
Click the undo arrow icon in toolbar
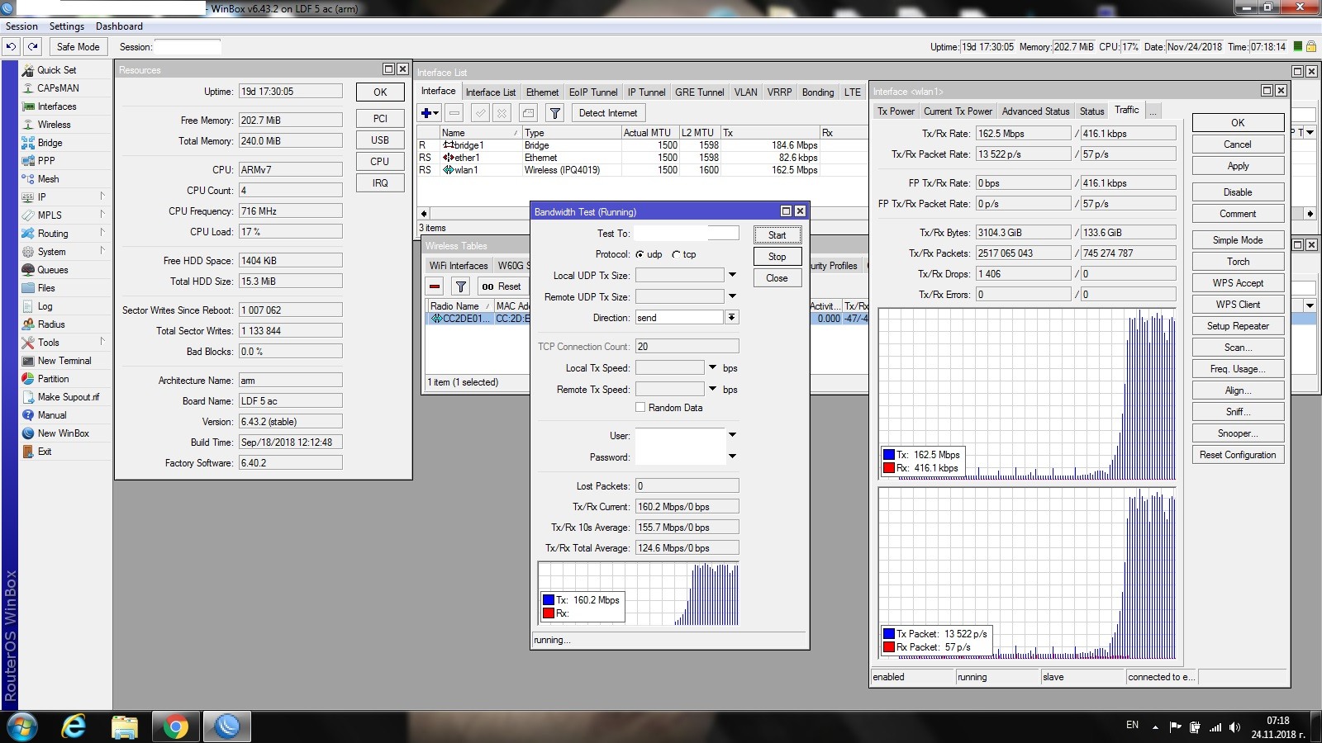(11, 47)
